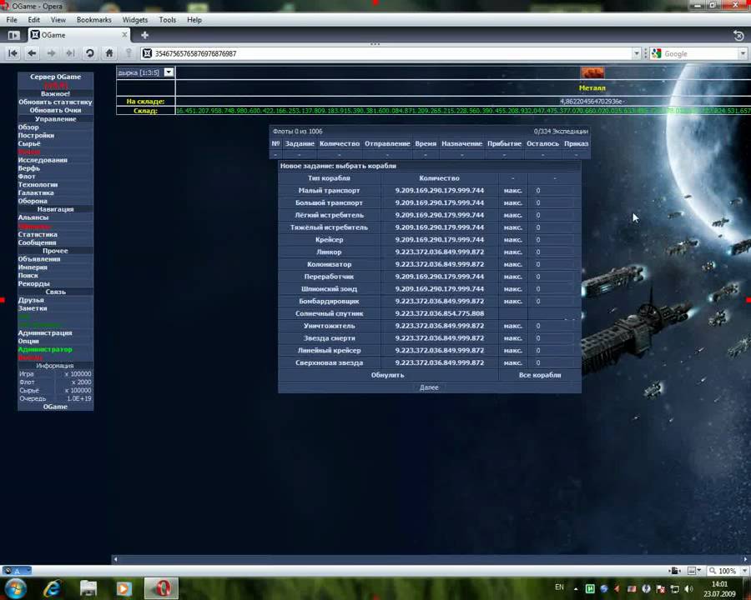Click the horizontal scrollbar left arrow
The image size is (751, 600).
pyautogui.click(x=115, y=559)
